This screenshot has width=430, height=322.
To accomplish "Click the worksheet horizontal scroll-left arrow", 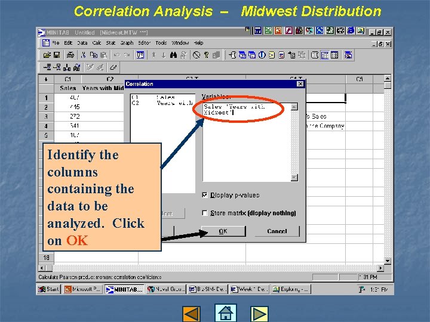I will (x=42, y=268).
